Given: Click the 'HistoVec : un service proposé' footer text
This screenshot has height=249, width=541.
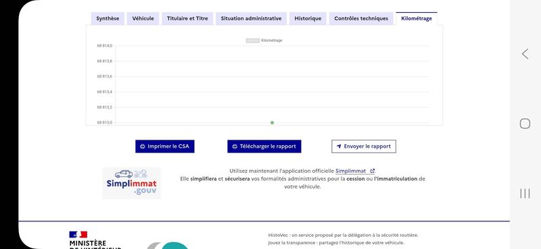Looking at the screenshot, I should point(343,236).
